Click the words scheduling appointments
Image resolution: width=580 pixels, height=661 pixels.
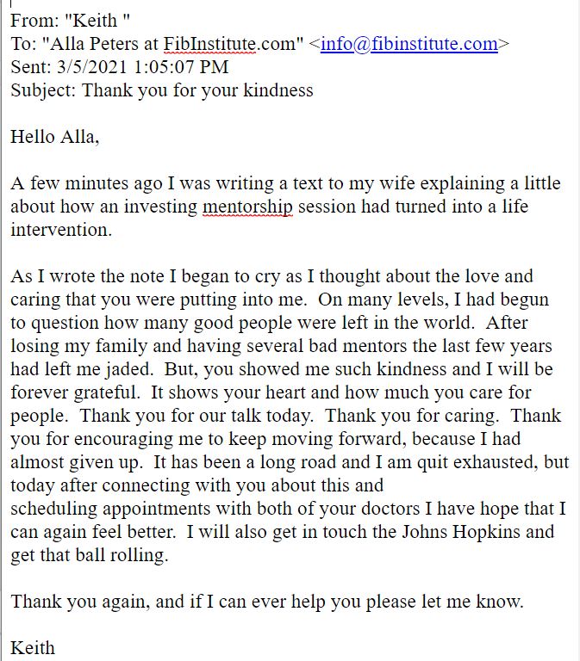pyautogui.click(x=110, y=509)
